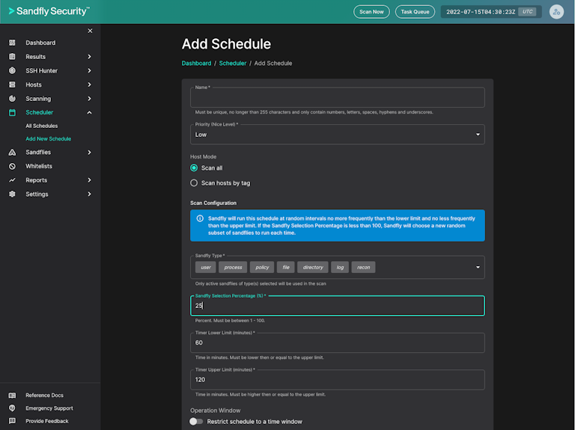The image size is (575, 430).
Task: Expand the Hosts submenu chevron
Action: (x=89, y=85)
